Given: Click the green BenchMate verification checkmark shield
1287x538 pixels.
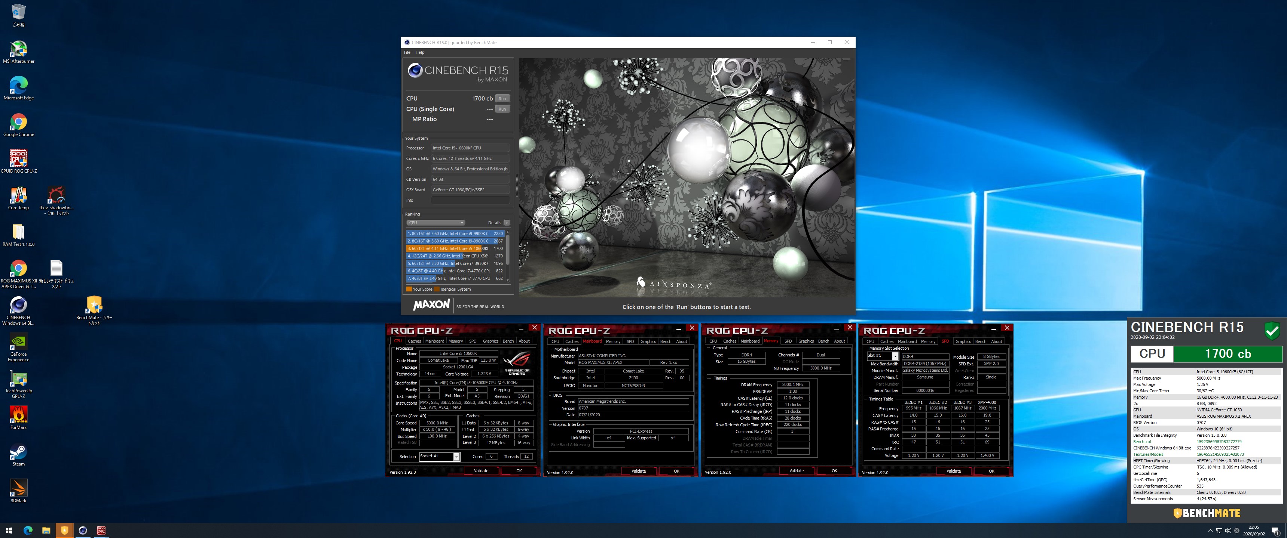Looking at the screenshot, I should [1272, 330].
